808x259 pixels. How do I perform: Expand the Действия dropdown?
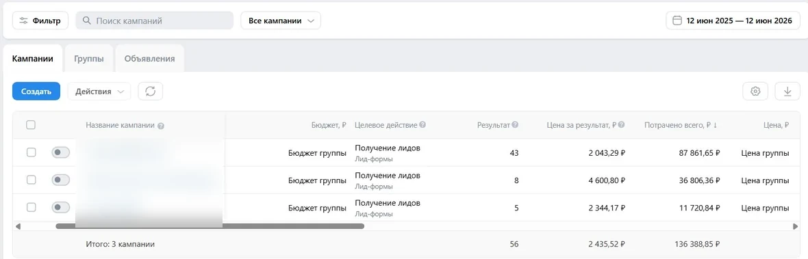[99, 92]
